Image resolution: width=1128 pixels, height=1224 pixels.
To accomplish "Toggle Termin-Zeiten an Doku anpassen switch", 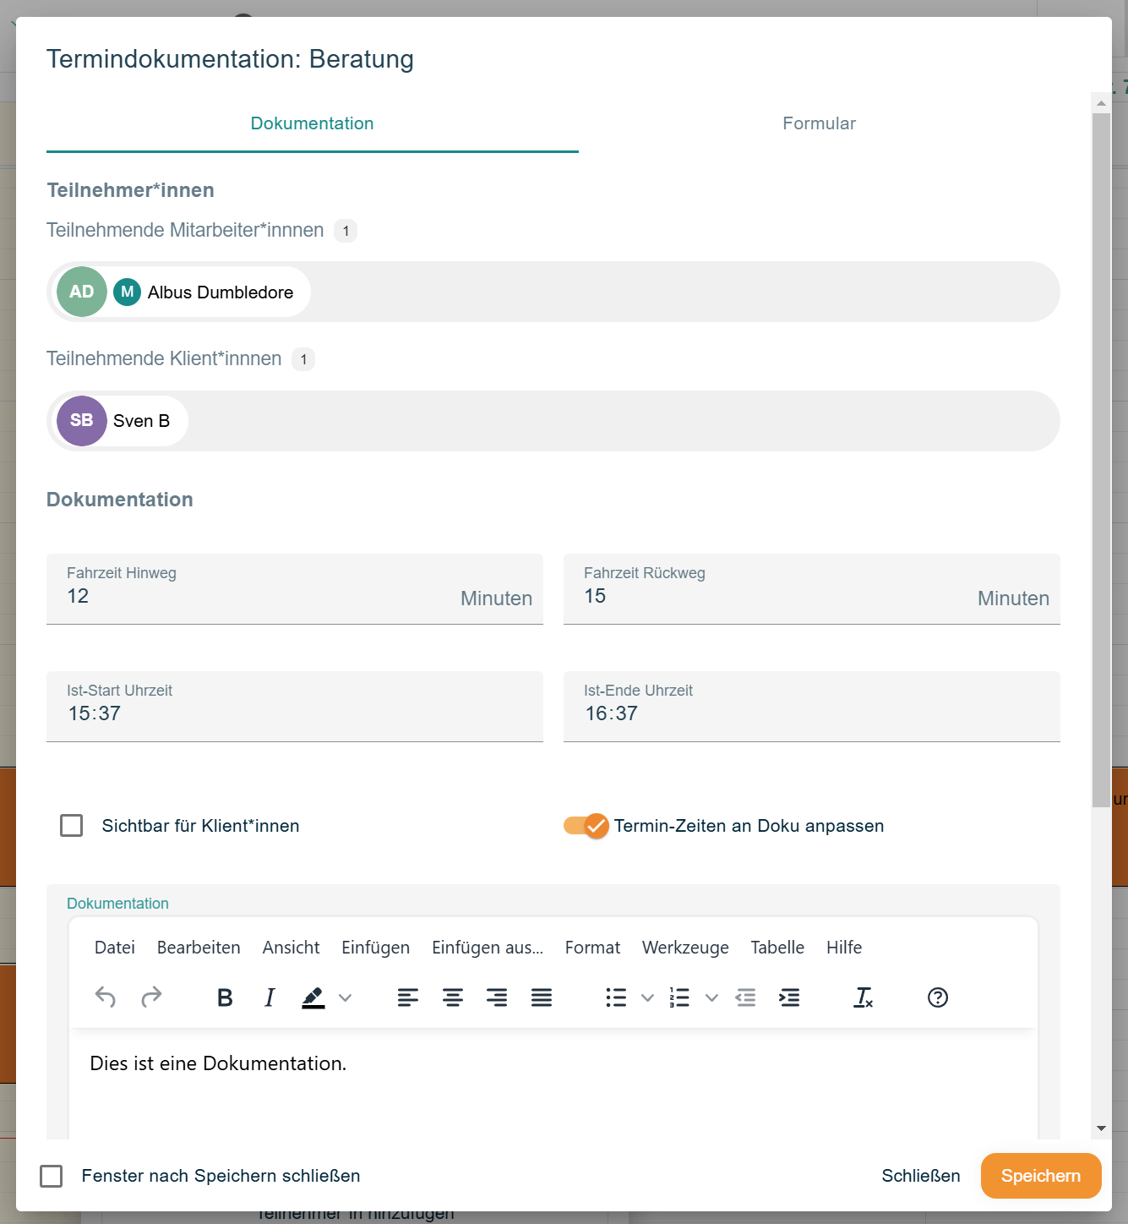I will [x=586, y=825].
